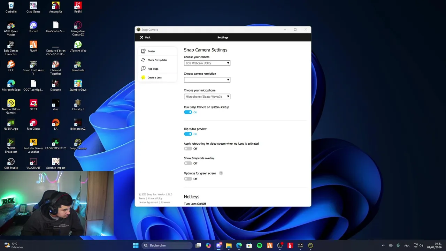Click the Epic Games Launcher desktop icon
Image resolution: width=446 pixels, height=251 pixels.
coord(11,48)
